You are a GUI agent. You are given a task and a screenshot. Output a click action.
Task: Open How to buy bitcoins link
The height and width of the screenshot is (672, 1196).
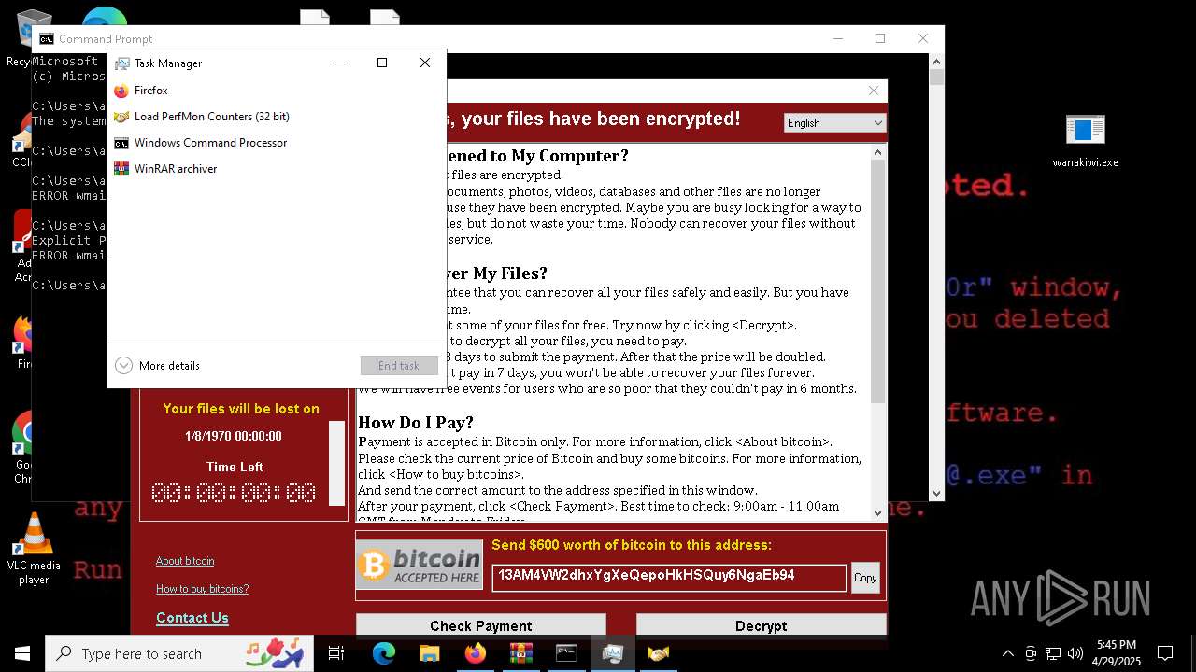pyautogui.click(x=202, y=589)
